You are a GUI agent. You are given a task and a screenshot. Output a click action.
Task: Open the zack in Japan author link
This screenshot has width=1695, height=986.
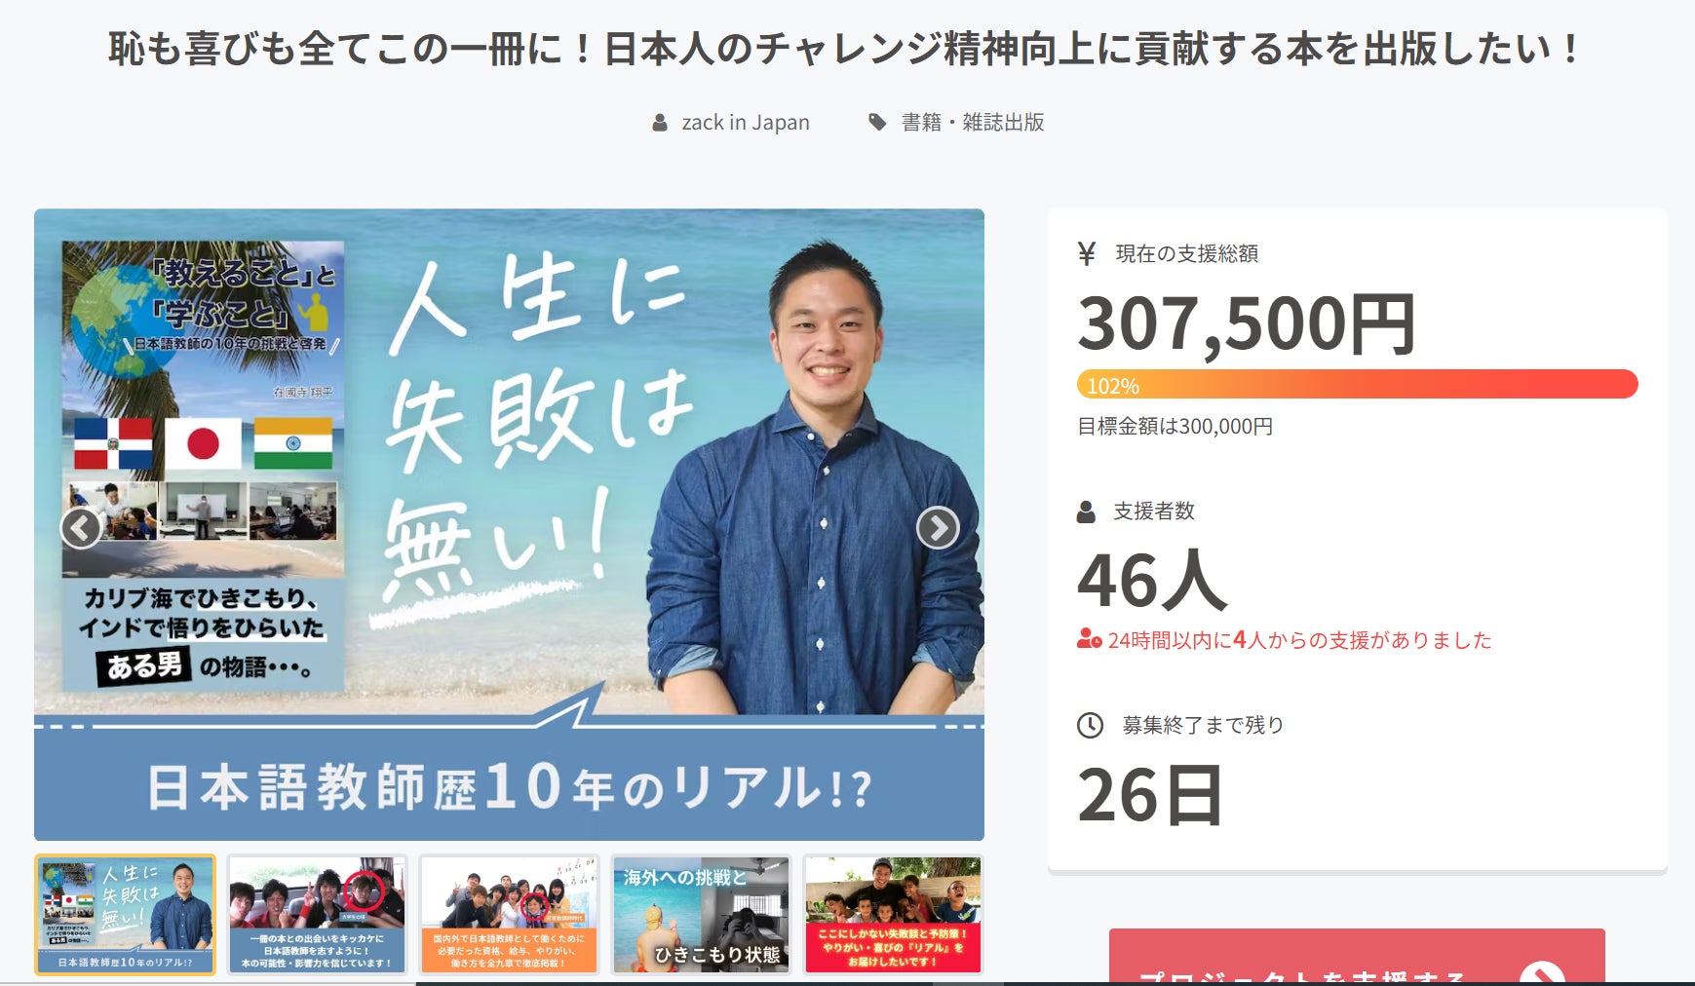click(746, 123)
